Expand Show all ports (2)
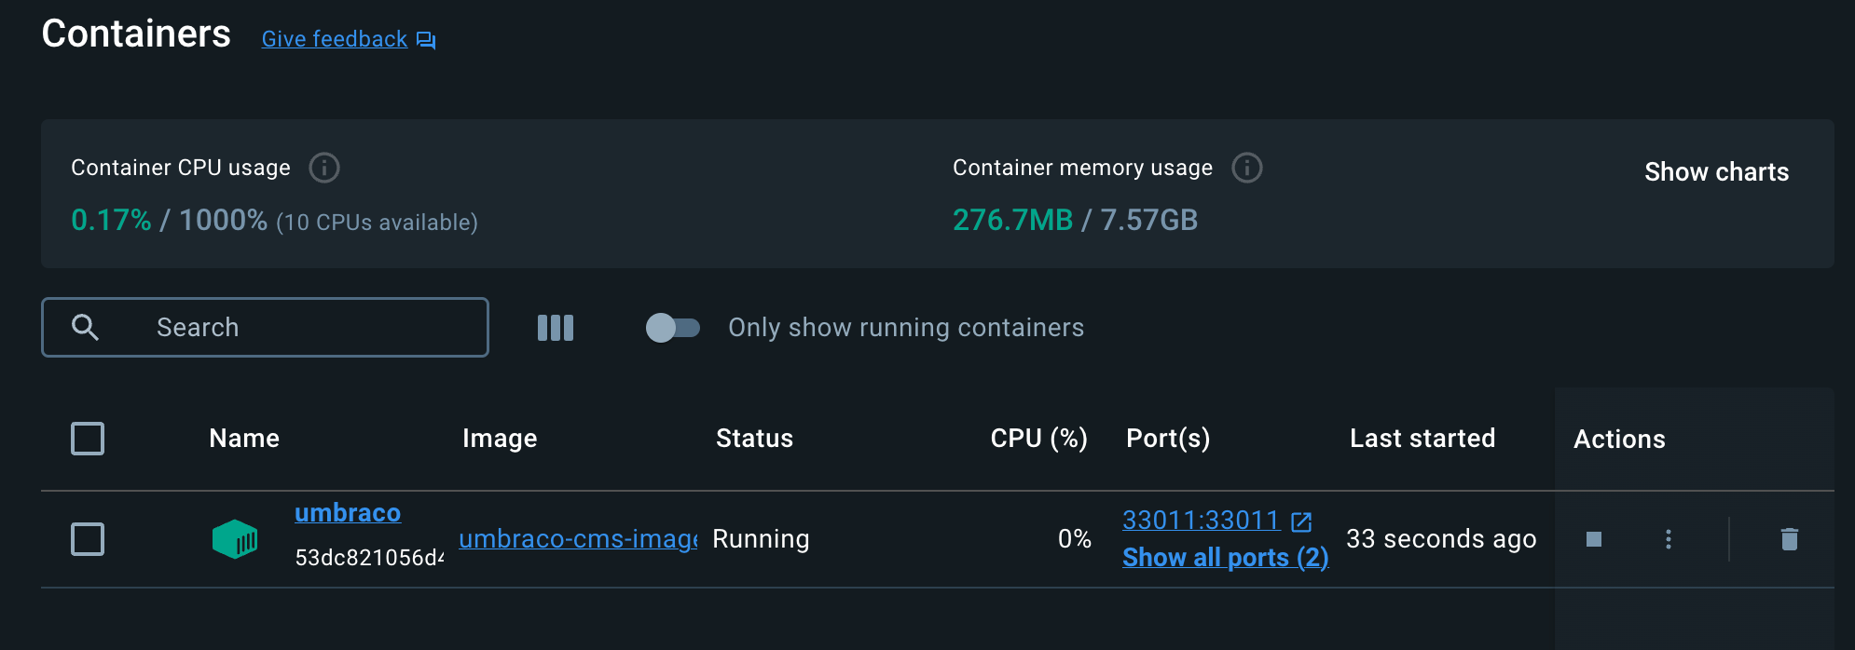The height and width of the screenshot is (650, 1855). click(x=1225, y=558)
